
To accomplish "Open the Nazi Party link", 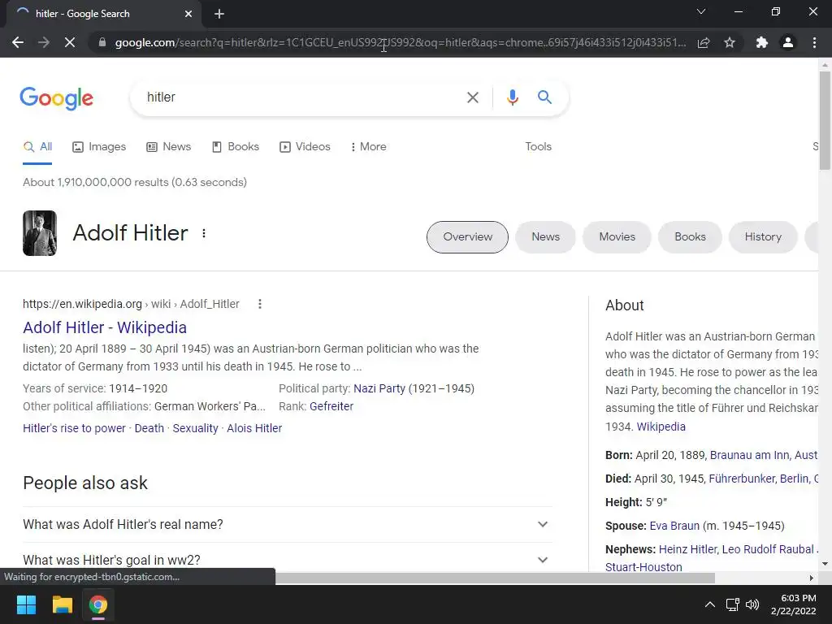I will click(379, 388).
